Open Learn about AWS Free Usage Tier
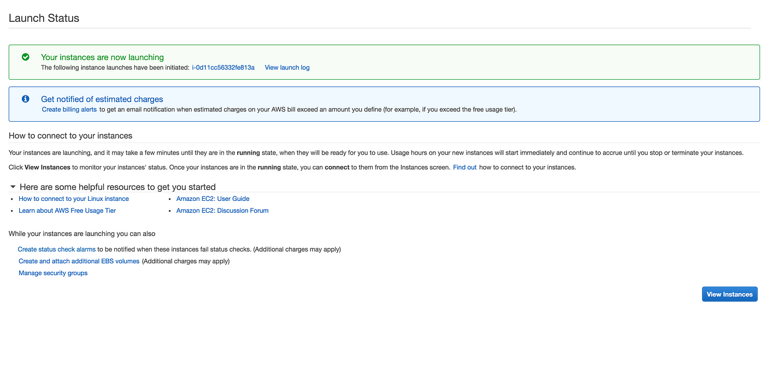Image resolution: width=765 pixels, height=369 pixels. (67, 211)
